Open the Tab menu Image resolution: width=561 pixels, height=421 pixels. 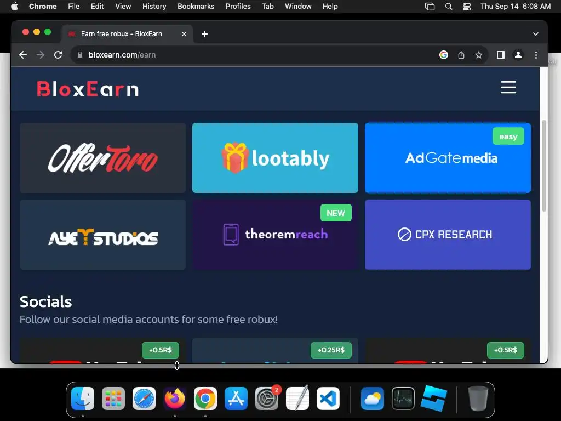pyautogui.click(x=267, y=7)
